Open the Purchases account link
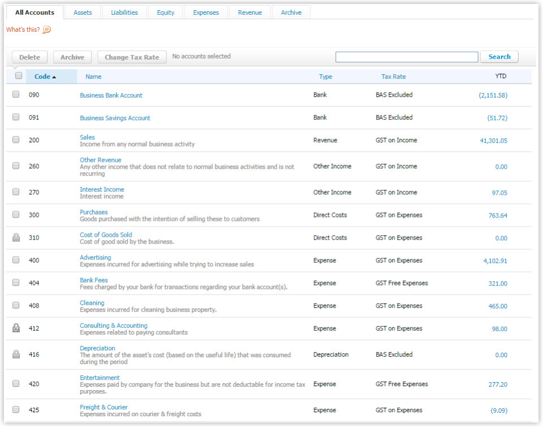Screen dimensions: 543x427 click(94, 212)
